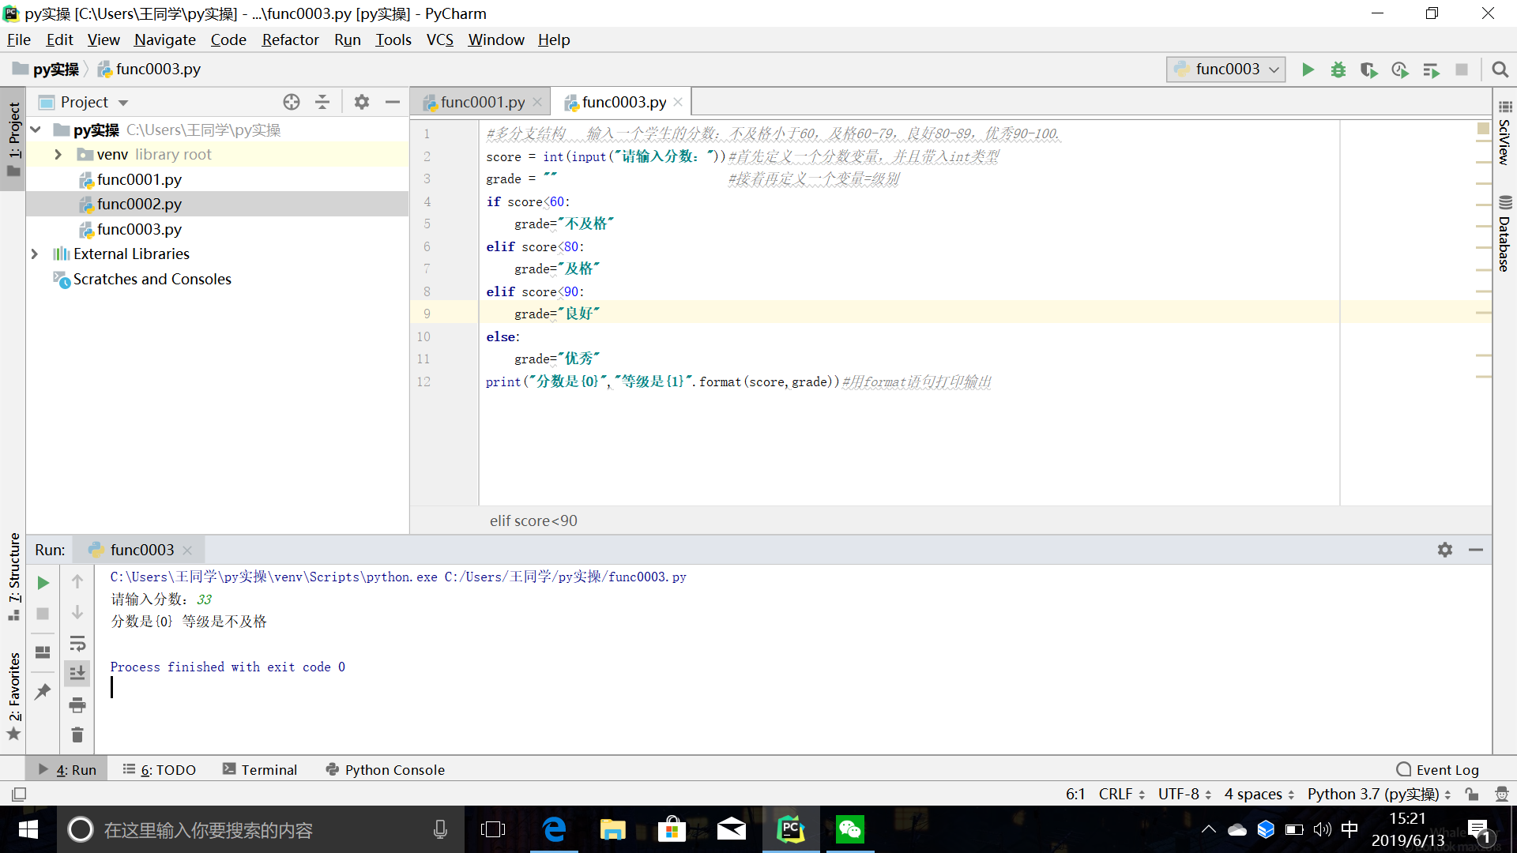Click the Run panel stop icon
Viewport: 1517px width, 853px height.
(43, 614)
